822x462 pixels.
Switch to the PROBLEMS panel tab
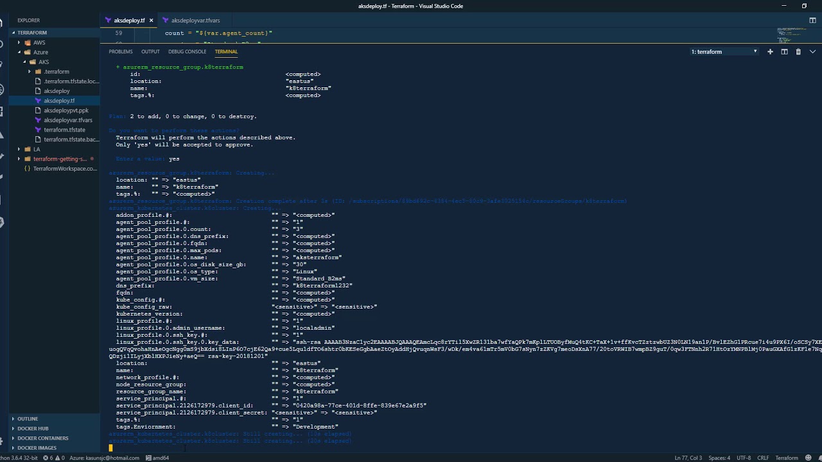[121, 51]
